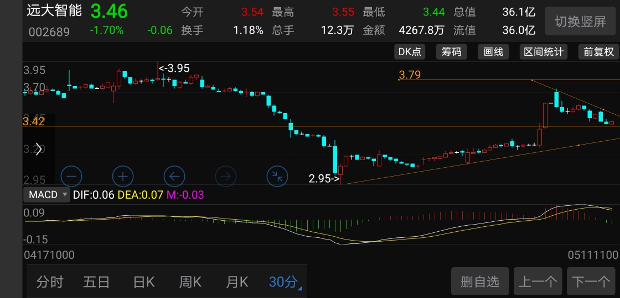Switch to 月K tab
Image resolution: width=620 pixels, height=298 pixels.
237,282
